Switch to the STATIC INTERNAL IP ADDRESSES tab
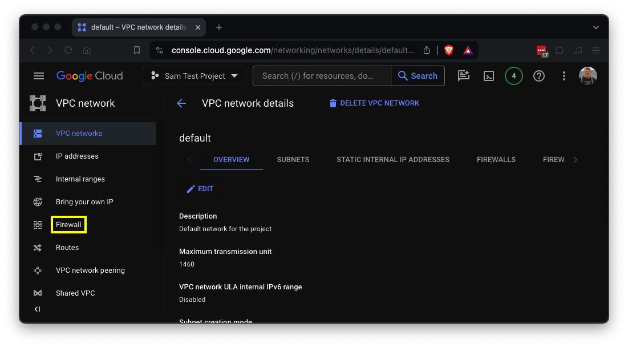628x347 pixels. click(x=392, y=160)
